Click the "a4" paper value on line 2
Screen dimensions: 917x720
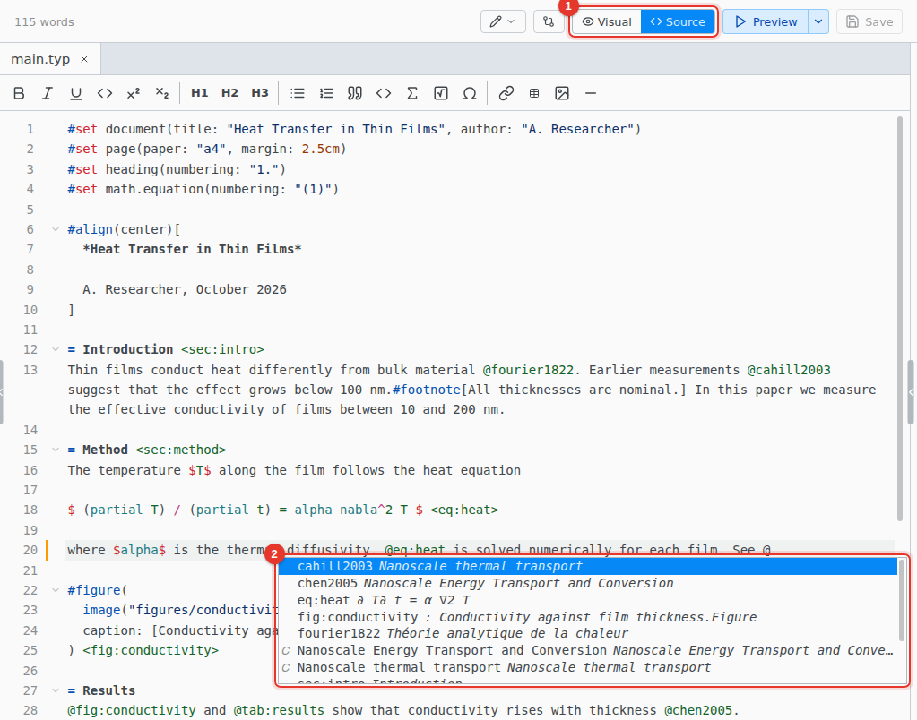pos(212,149)
